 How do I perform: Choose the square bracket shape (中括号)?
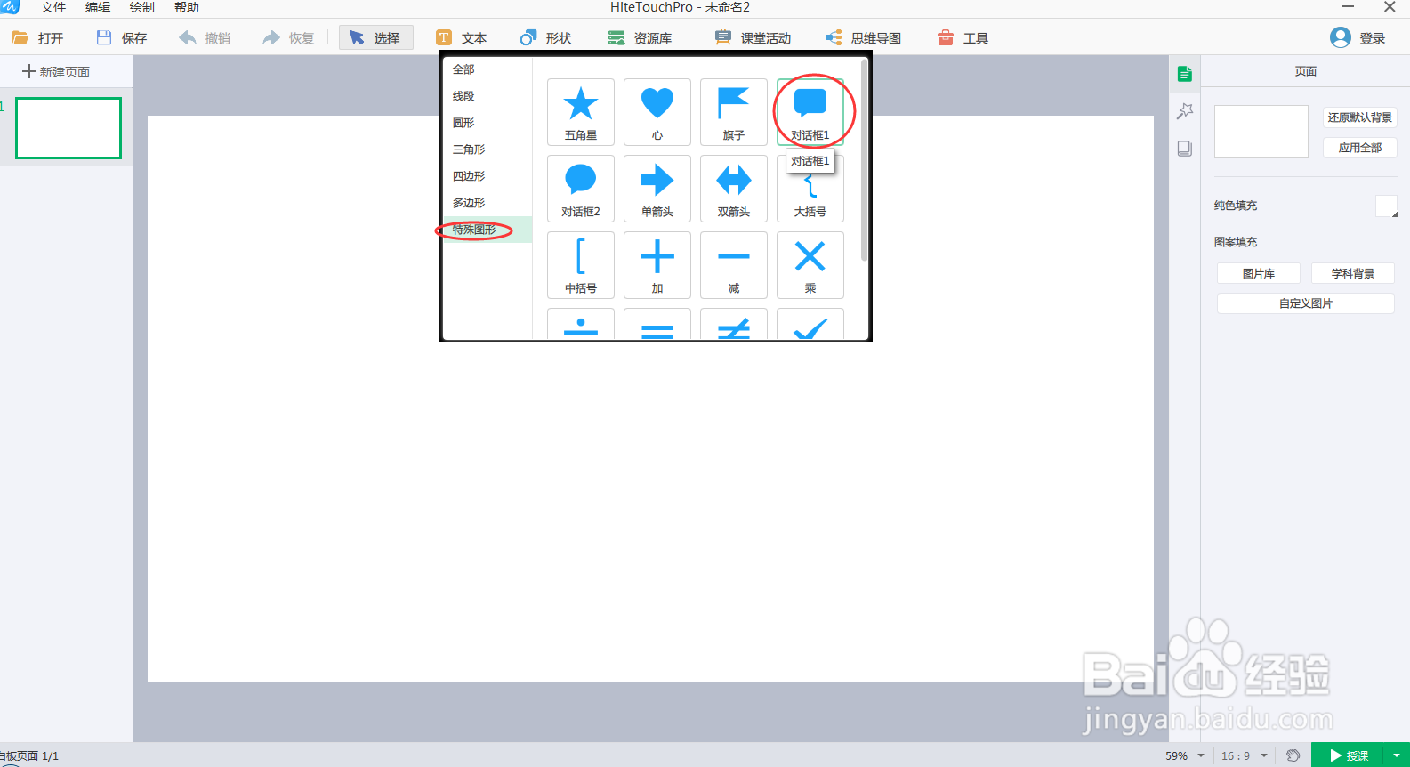pos(581,265)
